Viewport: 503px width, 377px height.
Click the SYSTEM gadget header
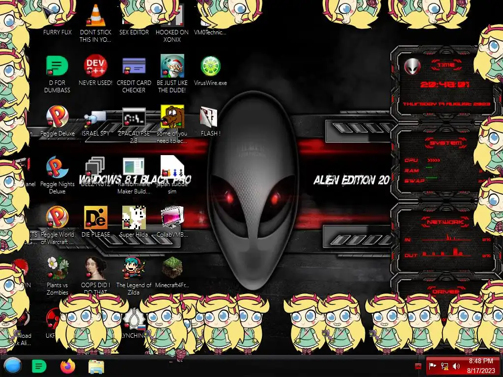pos(446,143)
